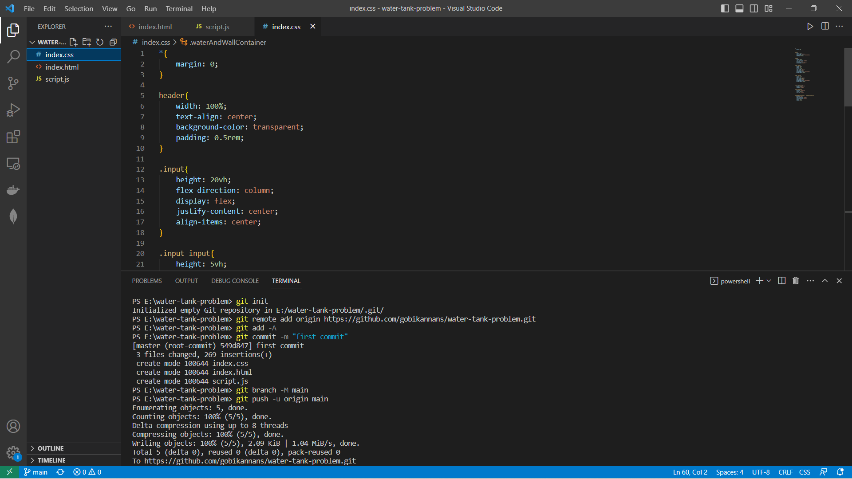This screenshot has height=479, width=852.
Task: Click the New File icon in the Explorer
Action: pos(73,42)
